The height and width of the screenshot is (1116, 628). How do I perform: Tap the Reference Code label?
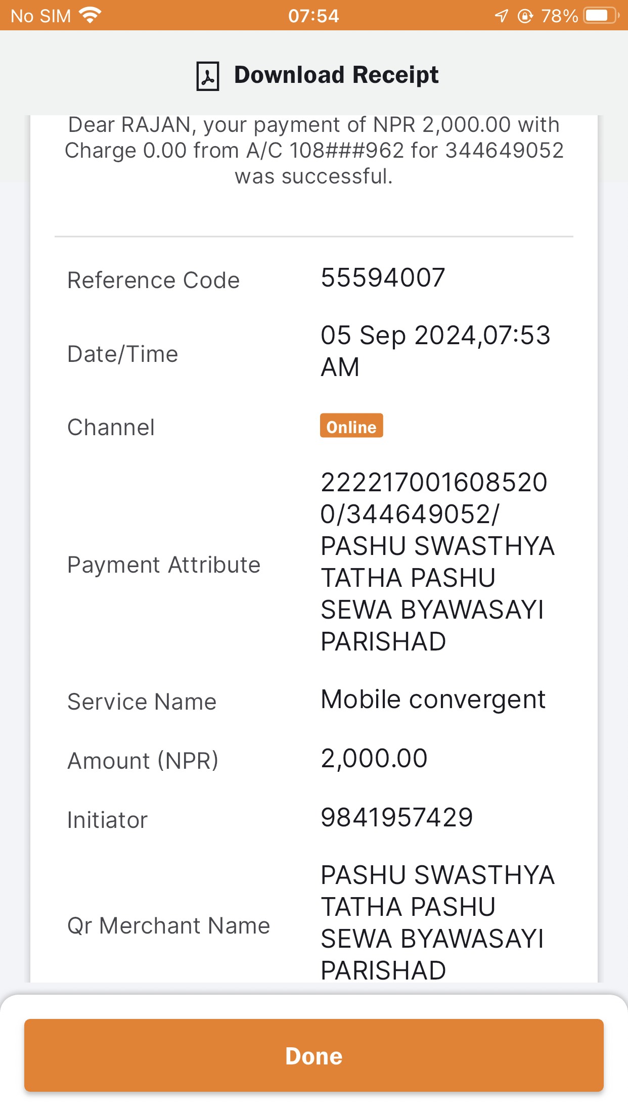[154, 280]
